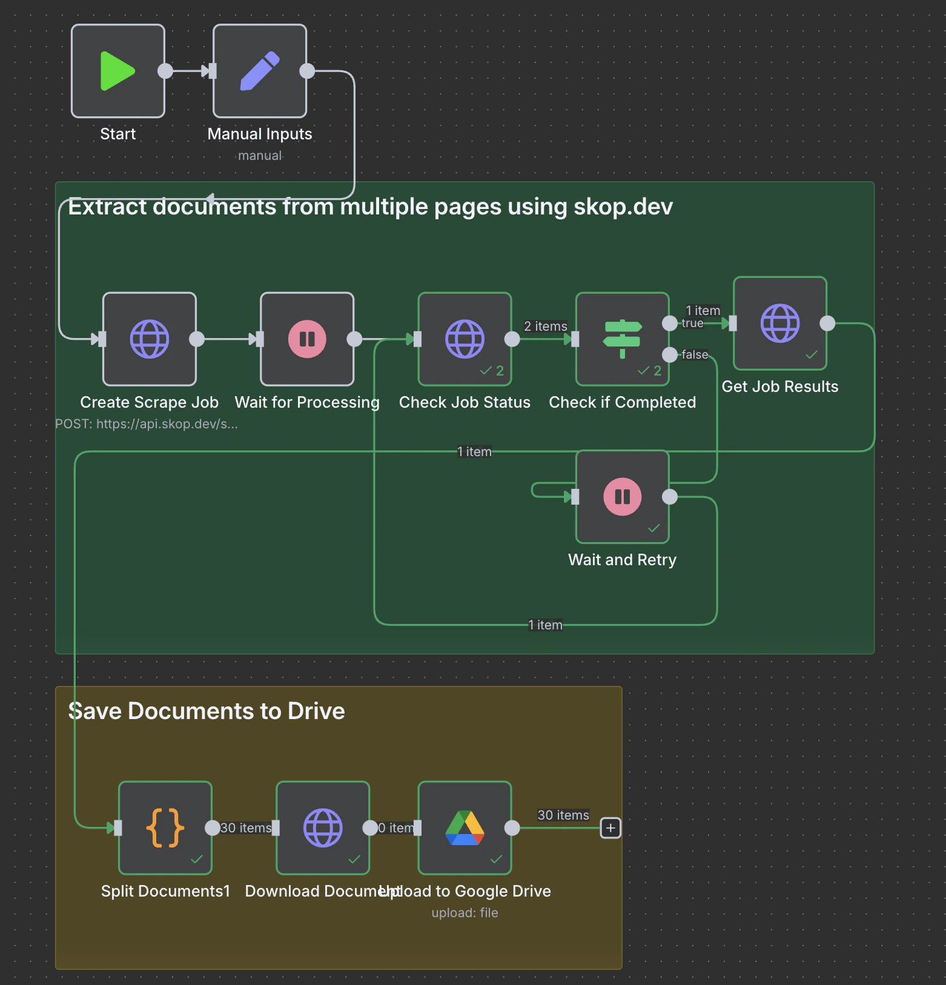
Task: Click the Split Documents1 output connector
Action: click(213, 827)
